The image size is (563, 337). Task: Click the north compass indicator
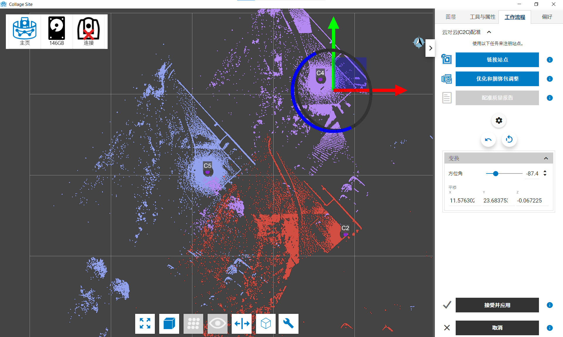[x=418, y=43]
